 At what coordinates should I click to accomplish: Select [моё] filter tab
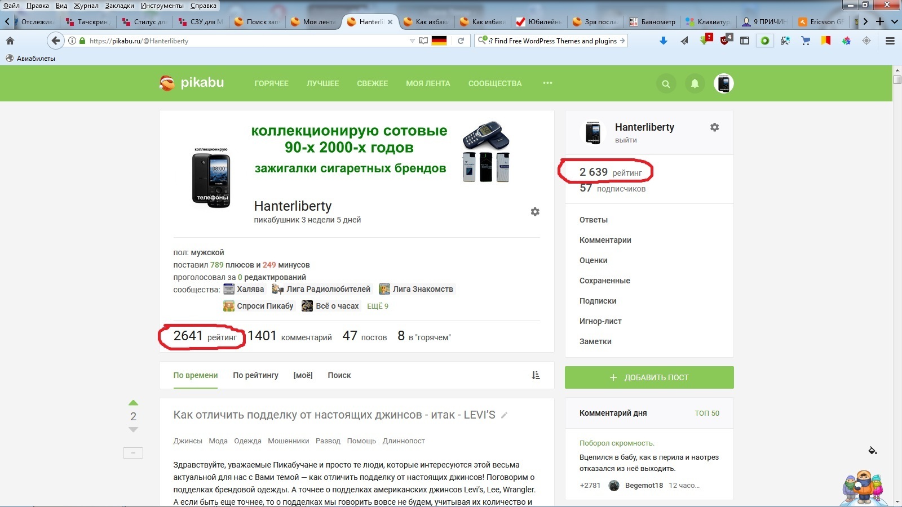pyautogui.click(x=303, y=375)
